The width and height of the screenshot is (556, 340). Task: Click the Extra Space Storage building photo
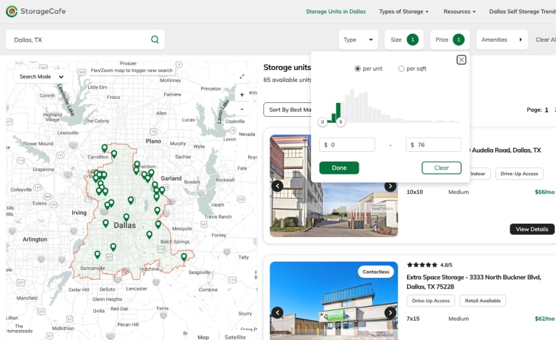(x=334, y=301)
